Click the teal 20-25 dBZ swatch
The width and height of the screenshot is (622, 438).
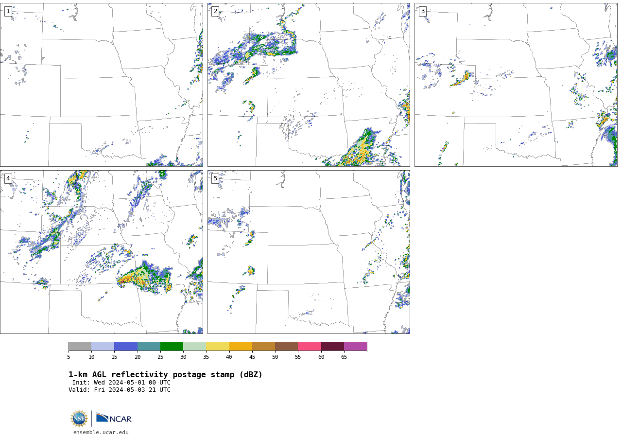[149, 346]
